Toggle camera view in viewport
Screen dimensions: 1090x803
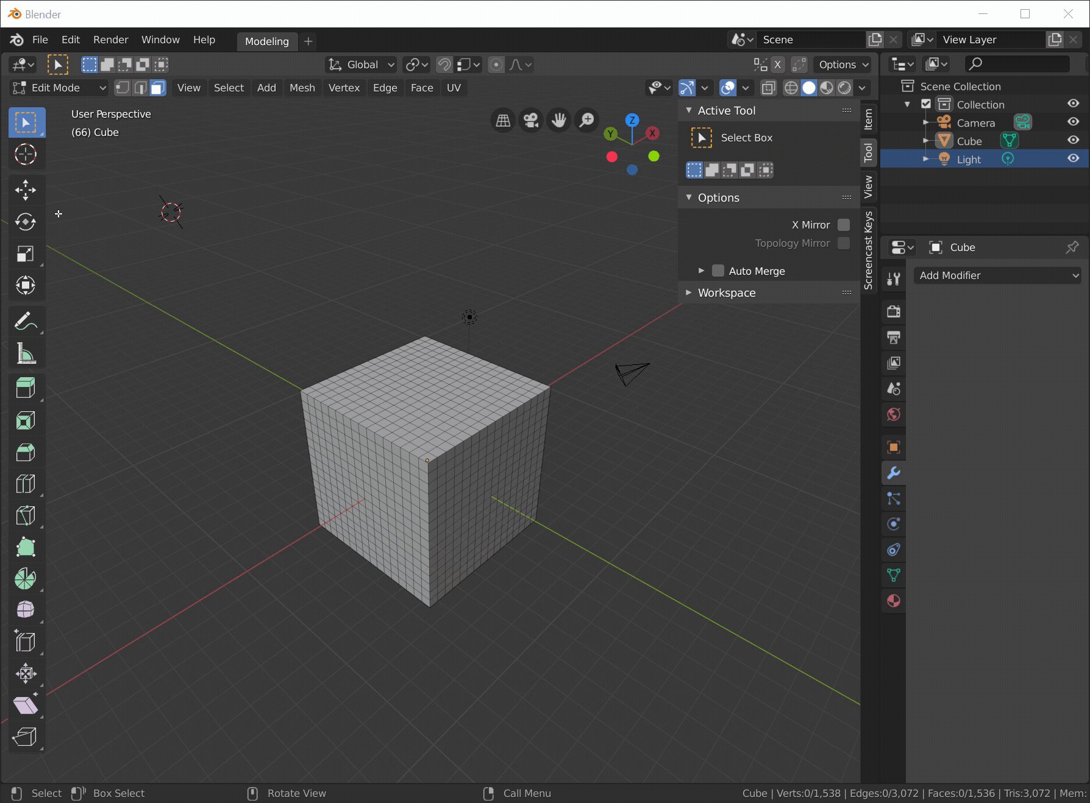[531, 121]
